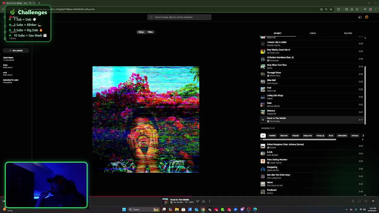The width and height of the screenshot is (379, 213).
Task: Collapse player page with down arrow
Action: click(373, 201)
